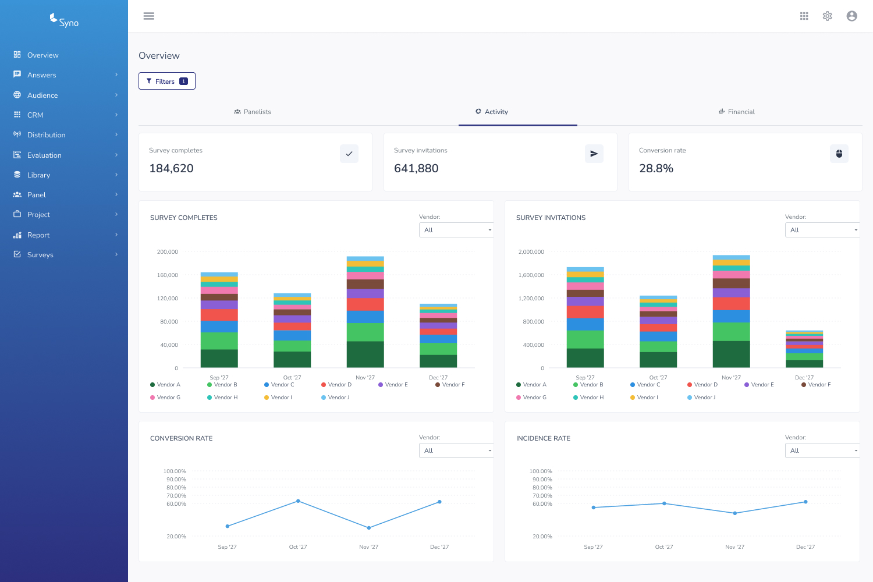The image size is (873, 582).
Task: Switch to the Panelists tab
Action: [x=253, y=112]
